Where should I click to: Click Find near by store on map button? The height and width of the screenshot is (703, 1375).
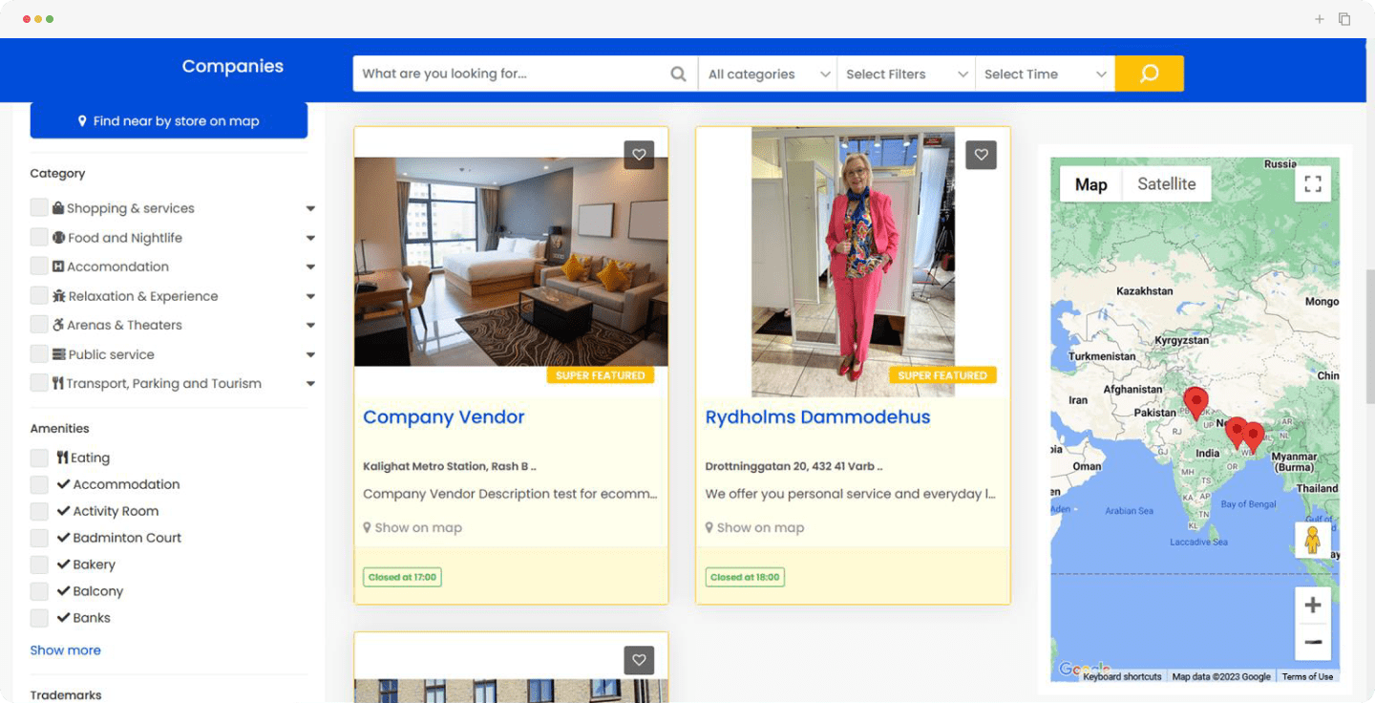[169, 120]
